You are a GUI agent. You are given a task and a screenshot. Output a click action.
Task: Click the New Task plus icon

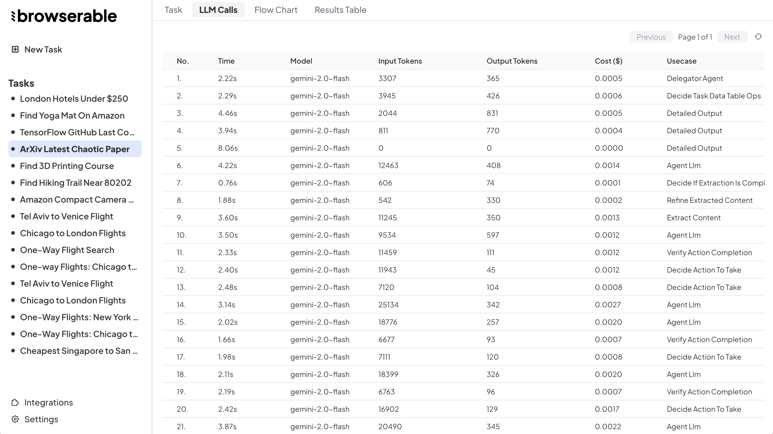[15, 49]
